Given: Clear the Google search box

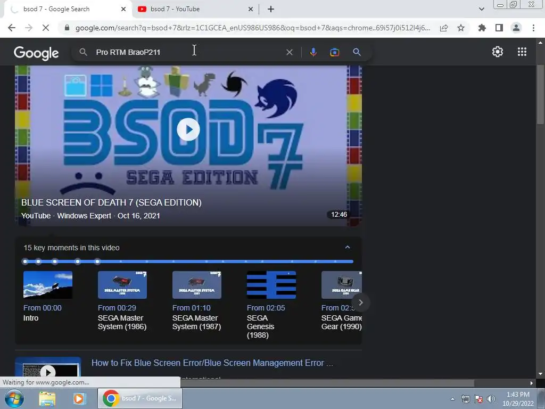Looking at the screenshot, I should (x=289, y=52).
